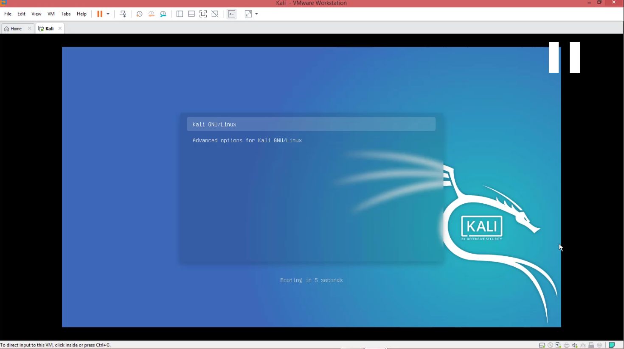
Task: Switch to Unity mode icon
Action: (215, 14)
